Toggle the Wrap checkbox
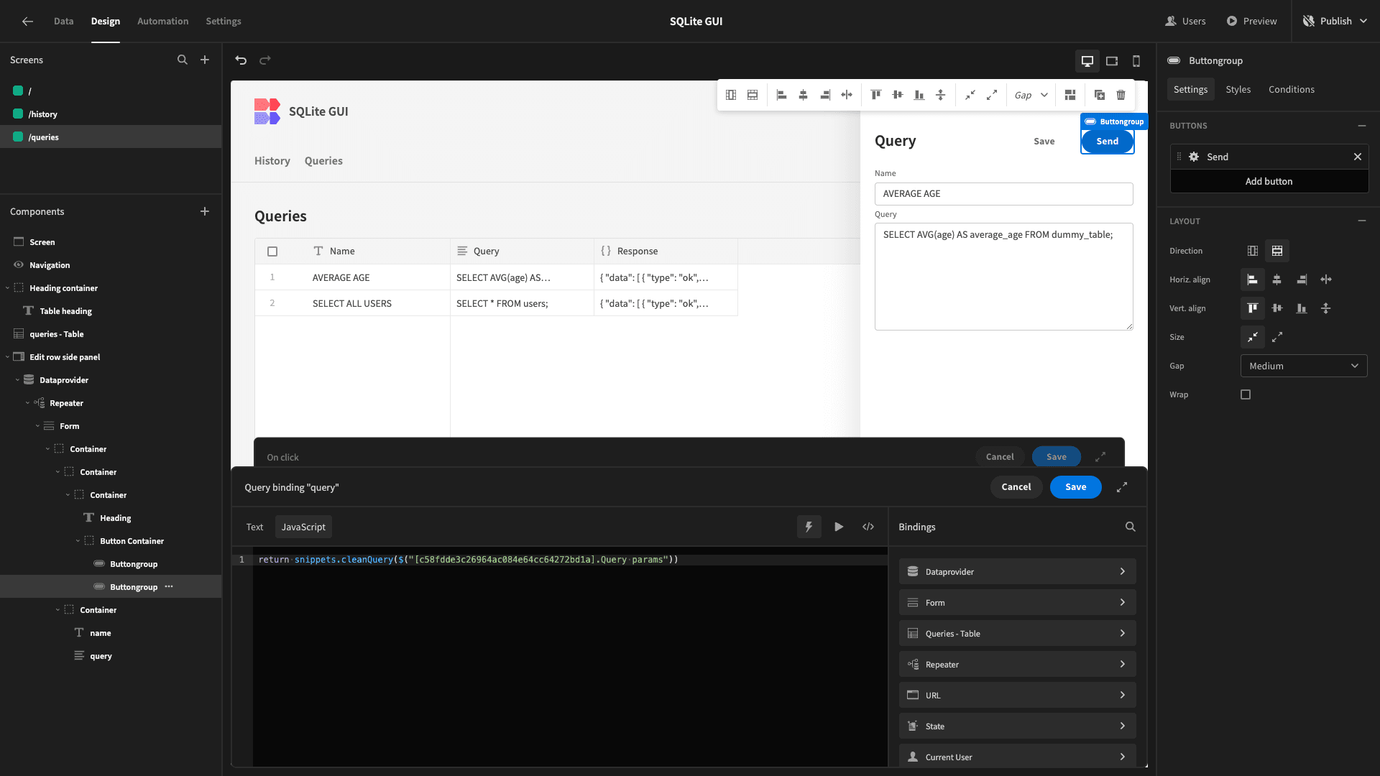Viewport: 1380px width, 776px height. [1246, 394]
